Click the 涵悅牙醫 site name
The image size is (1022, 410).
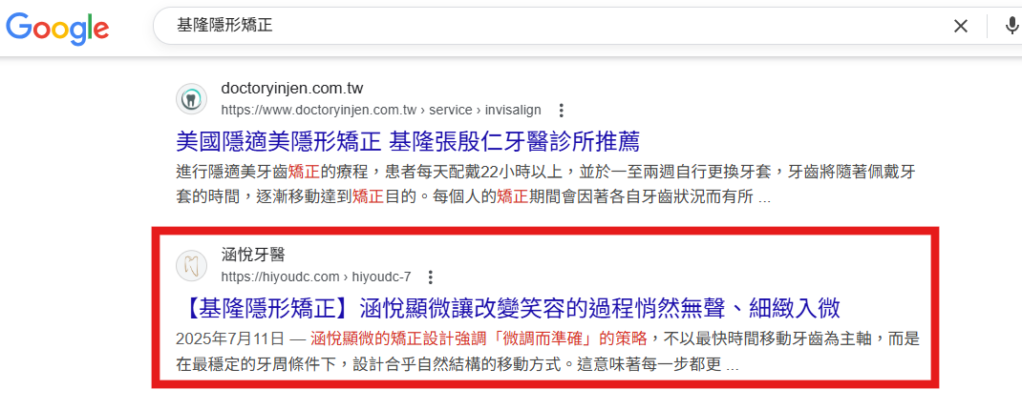[253, 256]
